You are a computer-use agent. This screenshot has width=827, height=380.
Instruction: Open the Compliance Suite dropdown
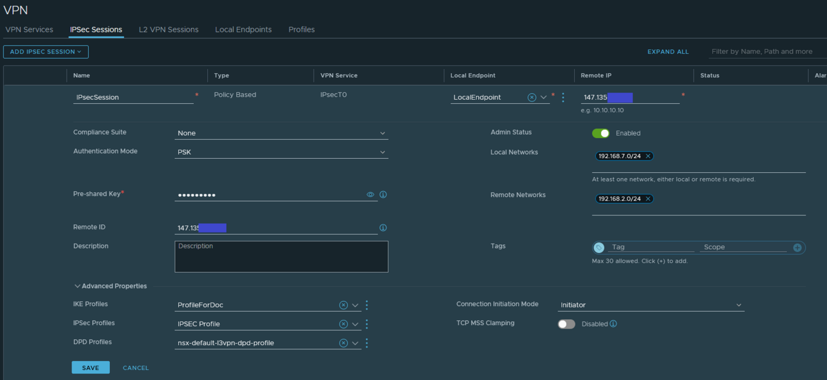point(281,133)
